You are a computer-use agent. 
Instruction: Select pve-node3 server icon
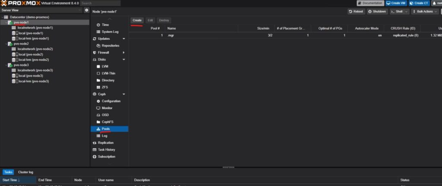pyautogui.click(x=10, y=65)
